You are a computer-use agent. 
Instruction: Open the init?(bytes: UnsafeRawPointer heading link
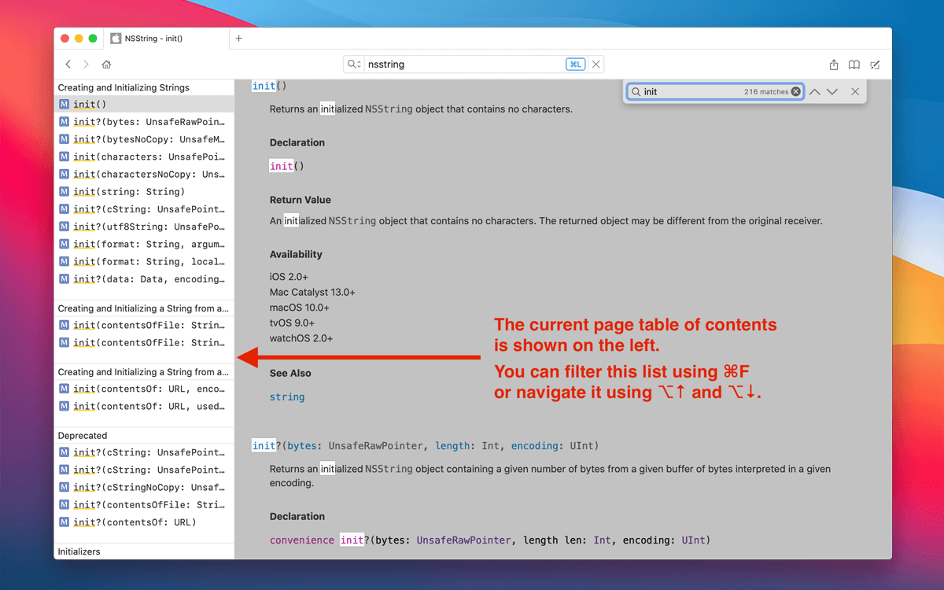point(426,446)
